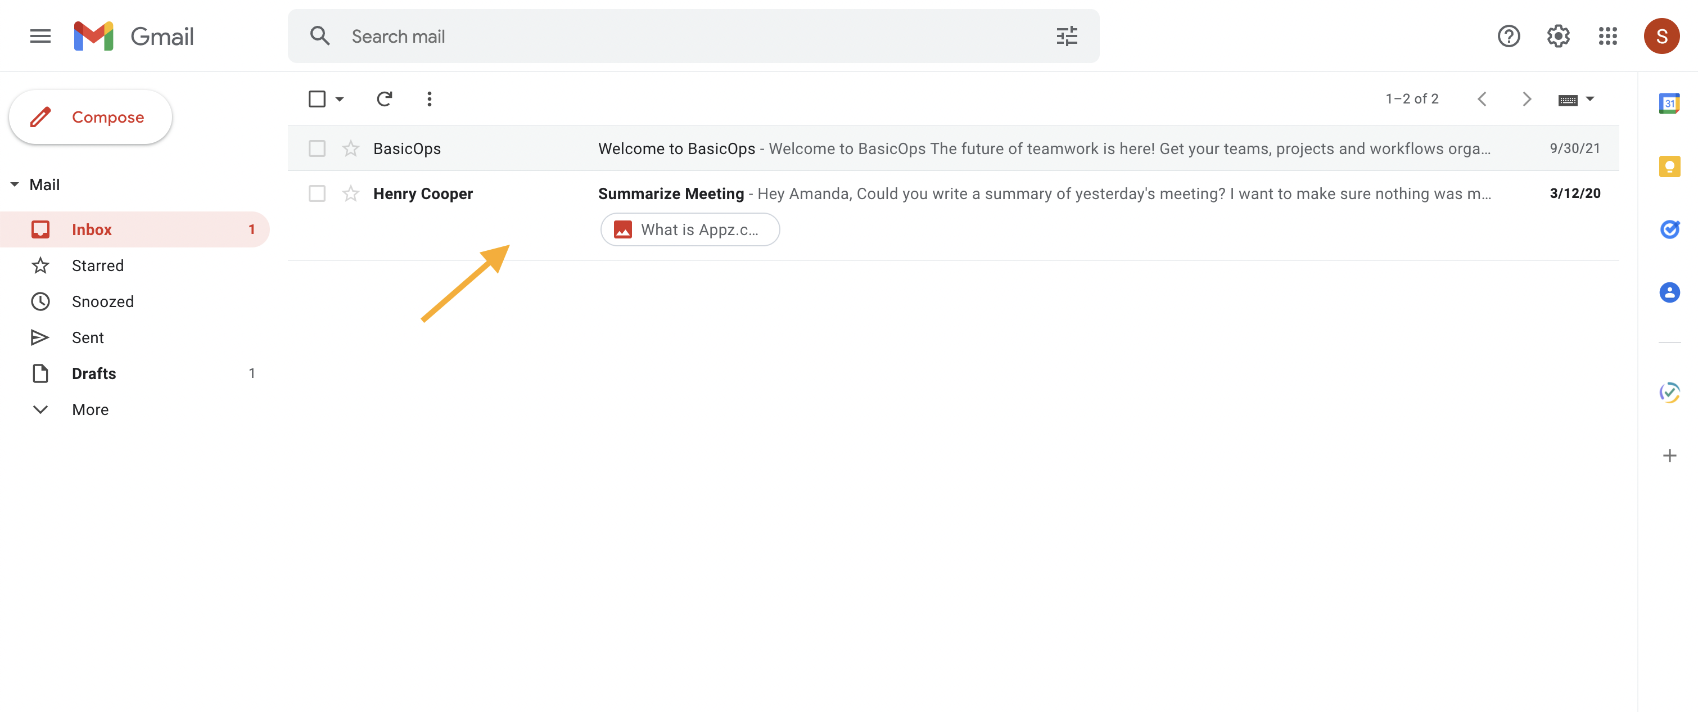Open Google Keep side panel
The height and width of the screenshot is (712, 1698).
pos(1669,166)
